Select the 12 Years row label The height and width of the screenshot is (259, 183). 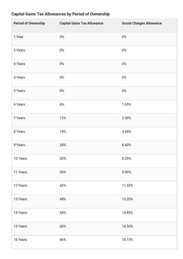click(20, 186)
